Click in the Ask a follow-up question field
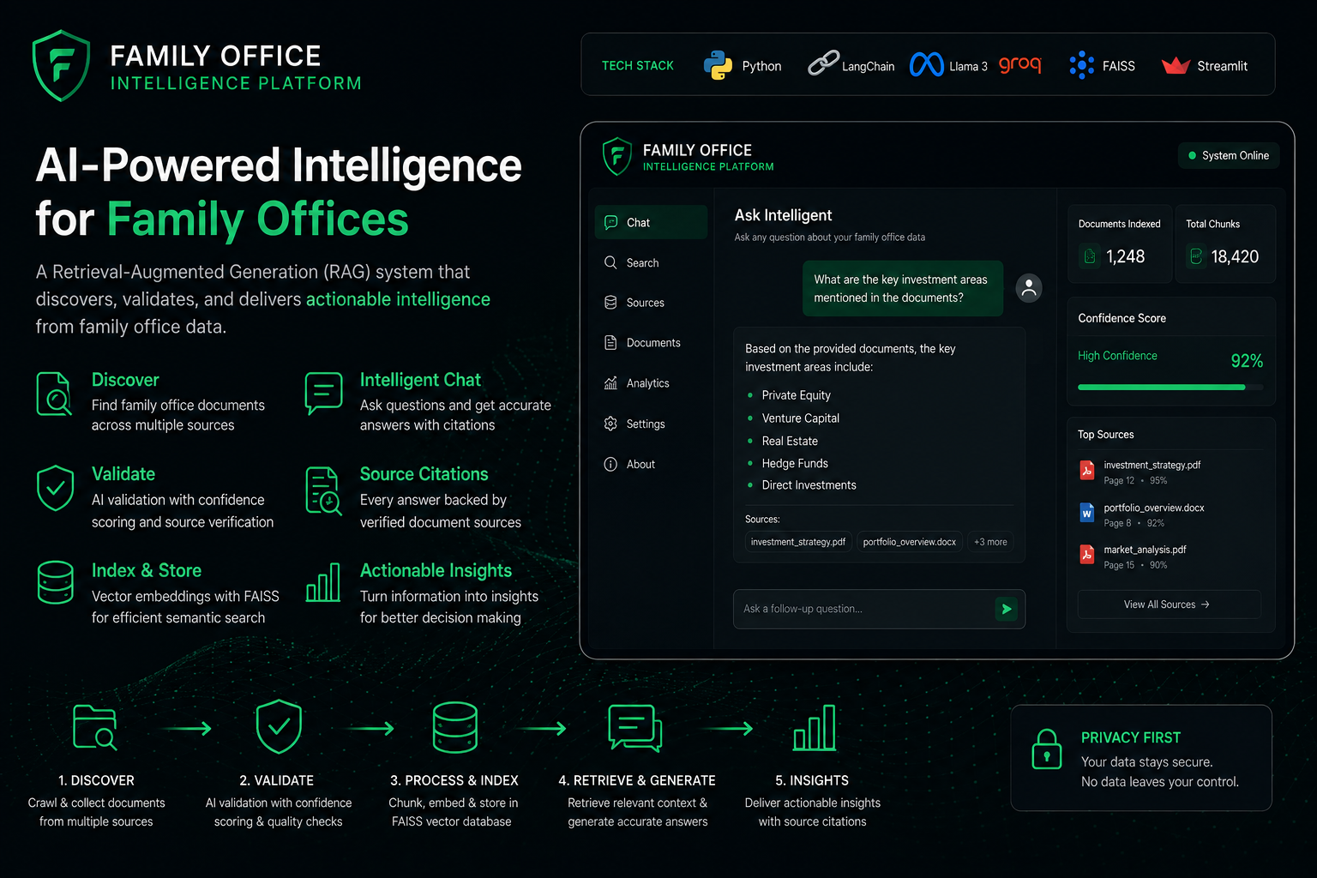Viewport: 1317px width, 878px height. click(x=879, y=609)
